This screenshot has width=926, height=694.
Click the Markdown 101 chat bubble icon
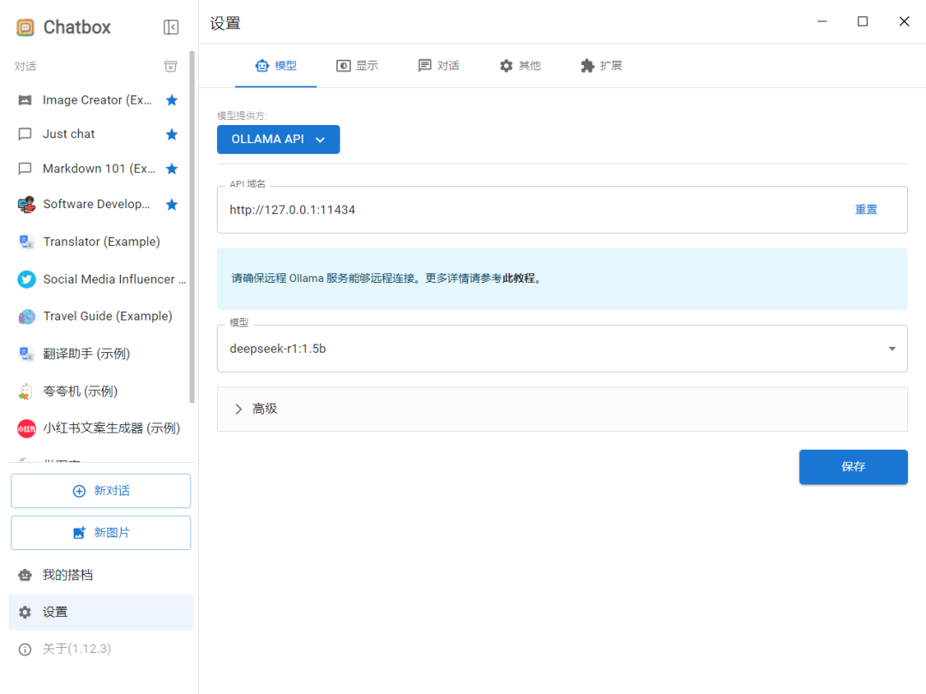click(25, 169)
